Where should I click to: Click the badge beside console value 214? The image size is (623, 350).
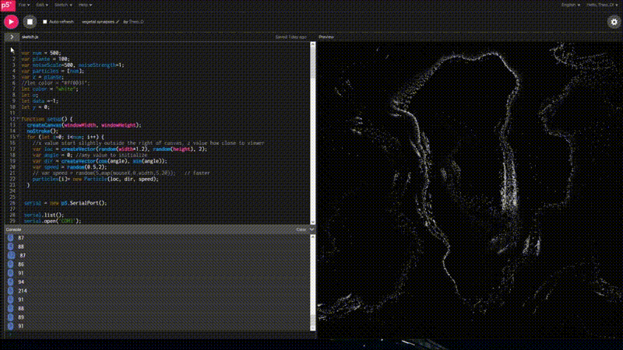(x=11, y=290)
